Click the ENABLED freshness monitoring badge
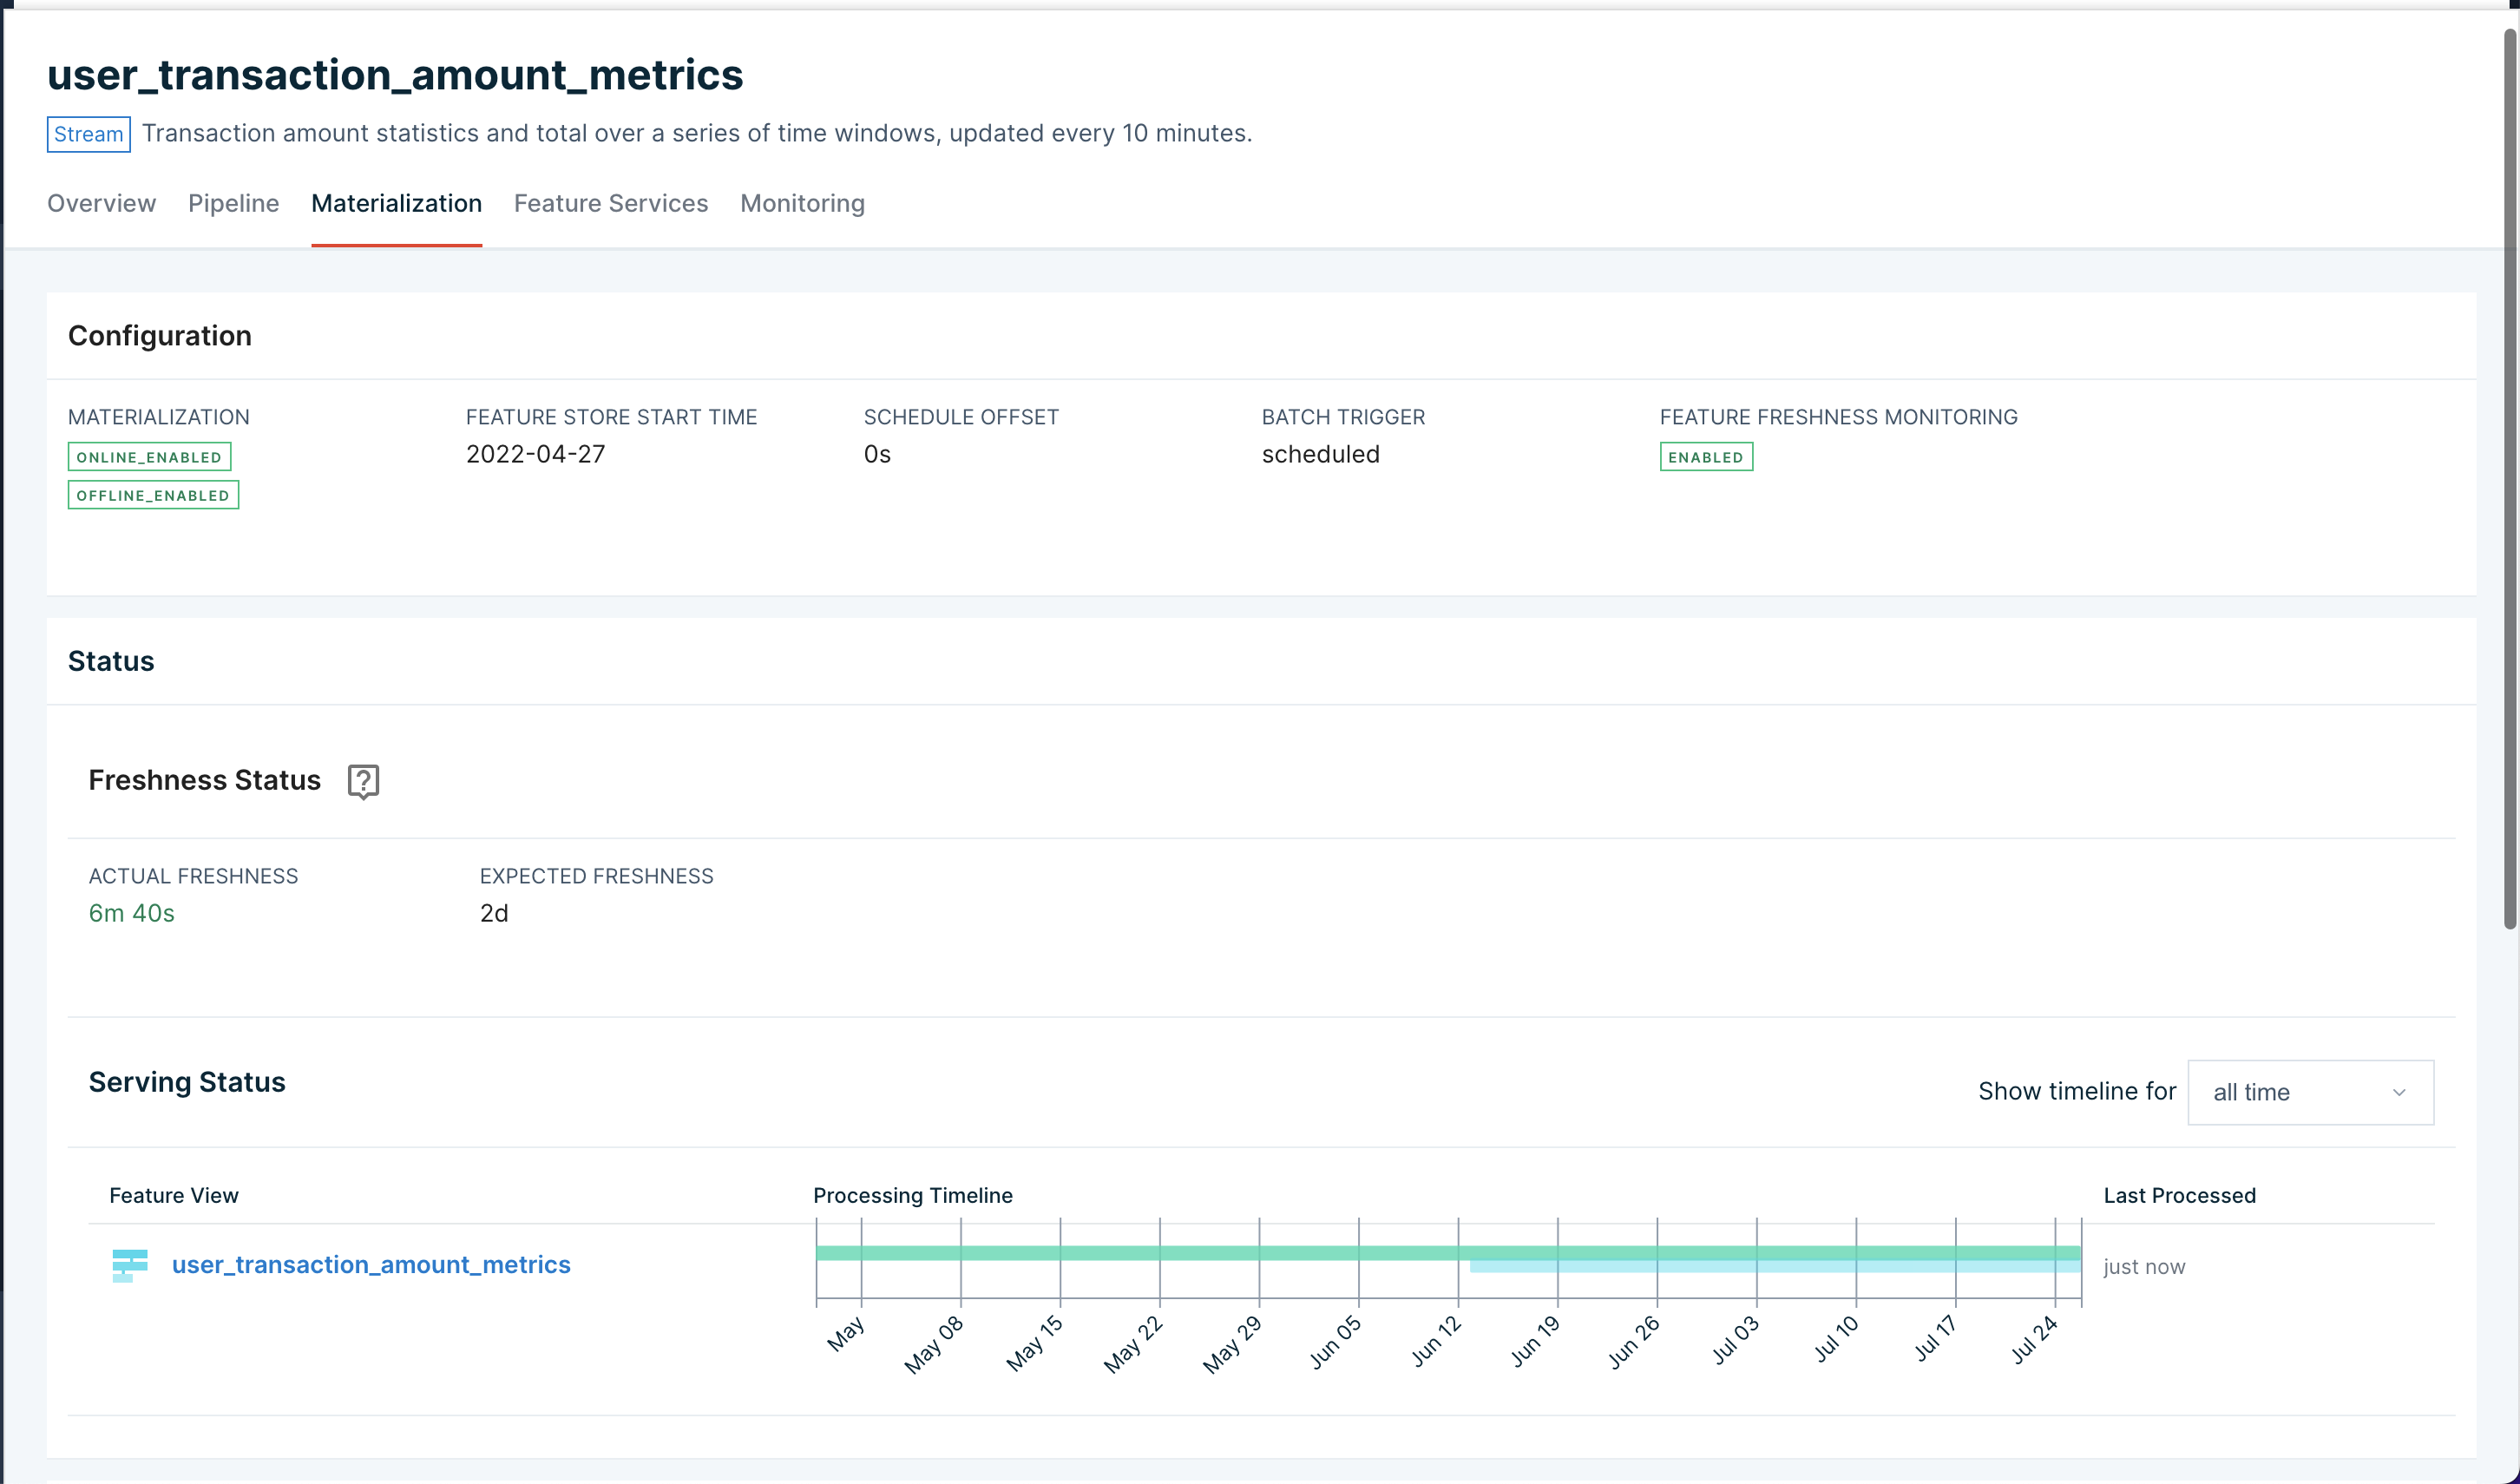Screen dimensions: 2520x1484 (x=1706, y=457)
